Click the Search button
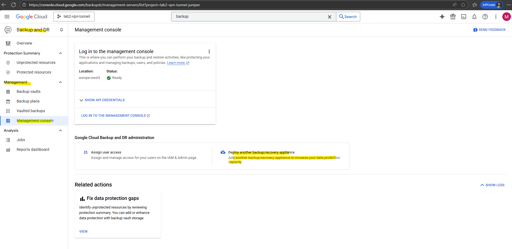512x249 pixels. (348, 17)
